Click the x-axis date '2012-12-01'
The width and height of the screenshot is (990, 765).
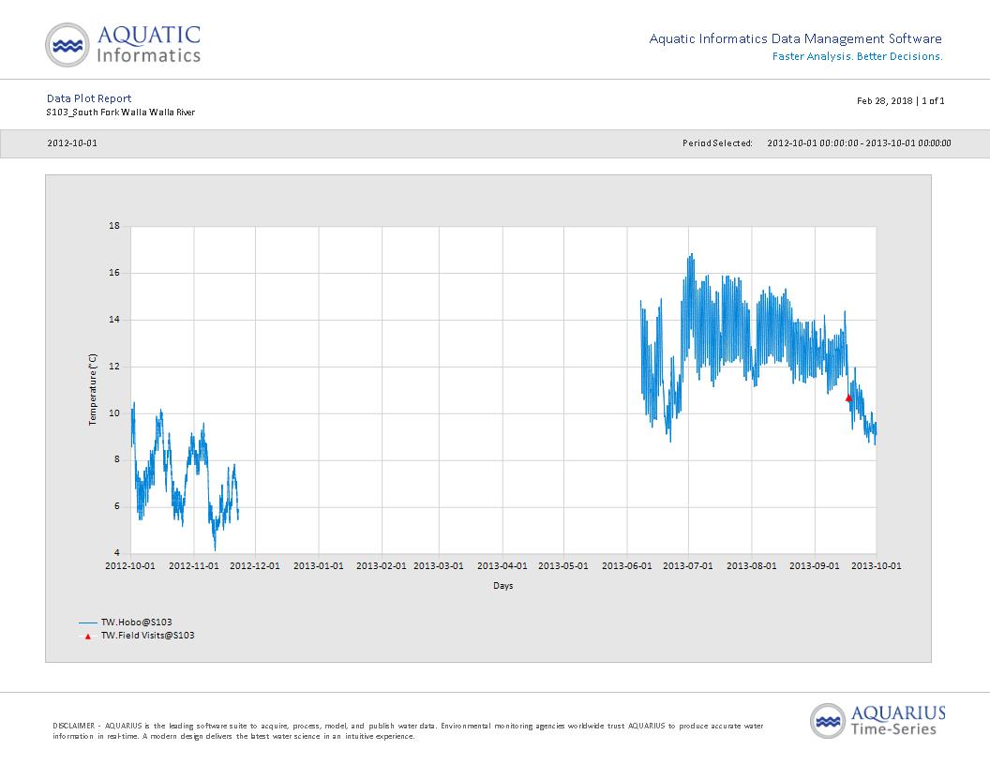255,565
